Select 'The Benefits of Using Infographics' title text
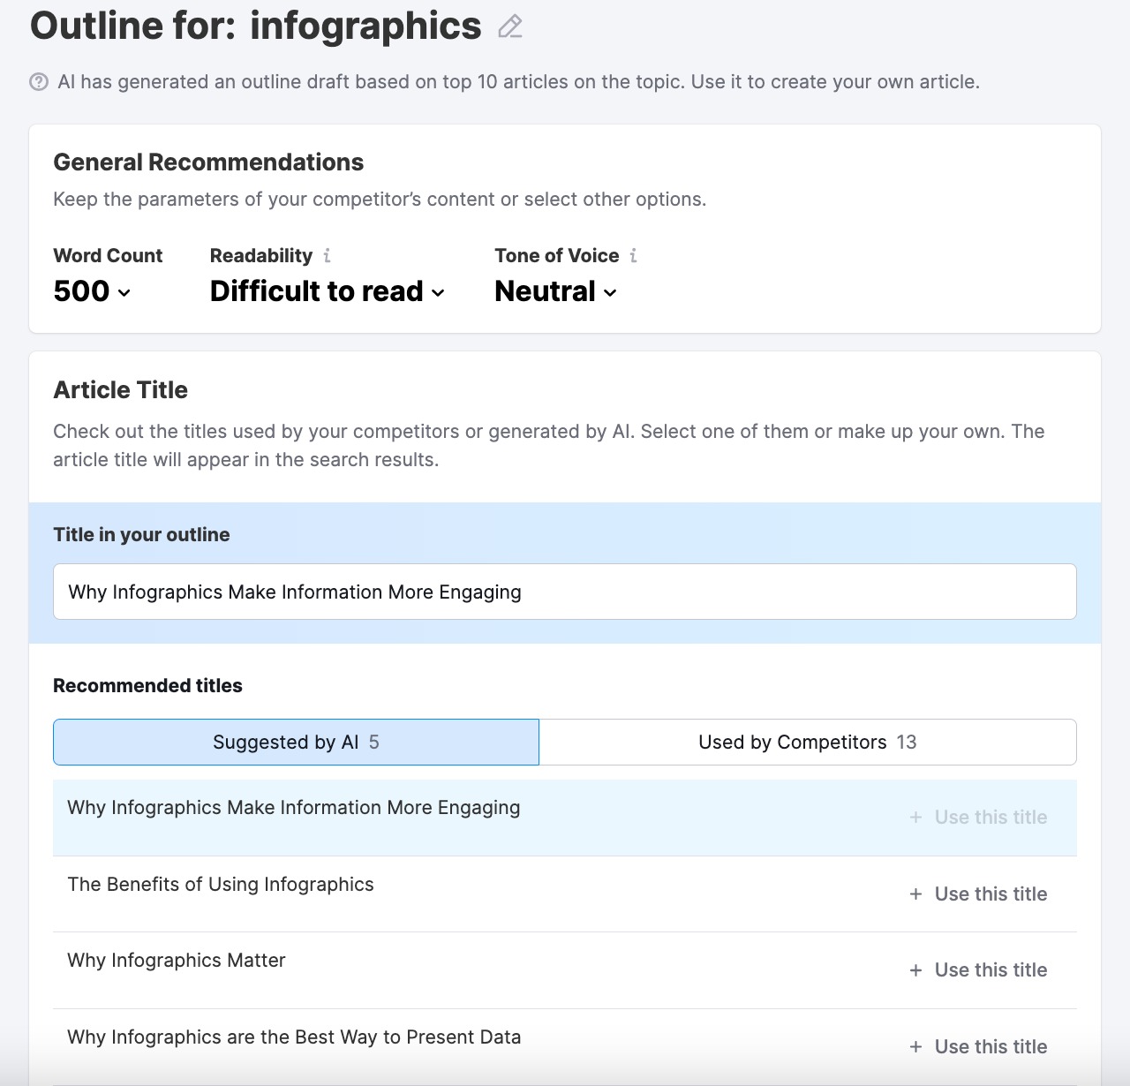 221,885
